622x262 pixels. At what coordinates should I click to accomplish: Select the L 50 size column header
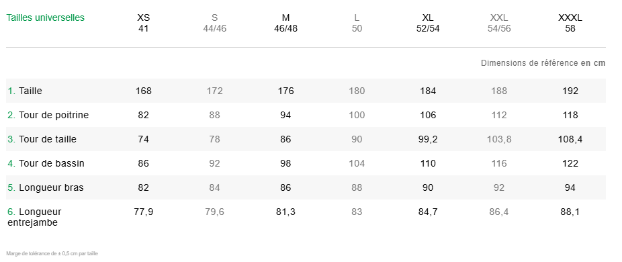tap(357, 23)
